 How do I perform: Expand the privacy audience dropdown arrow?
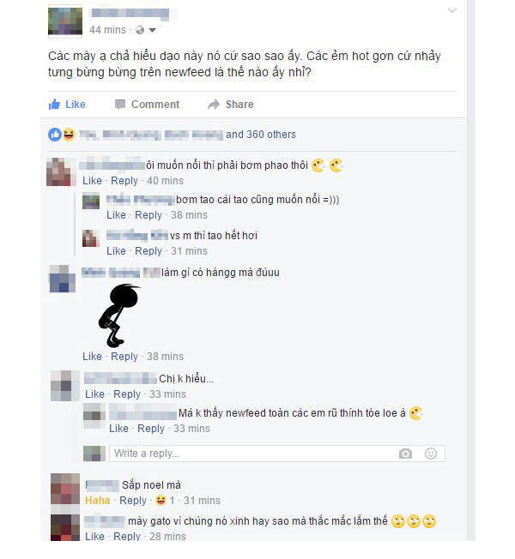[x=153, y=30]
